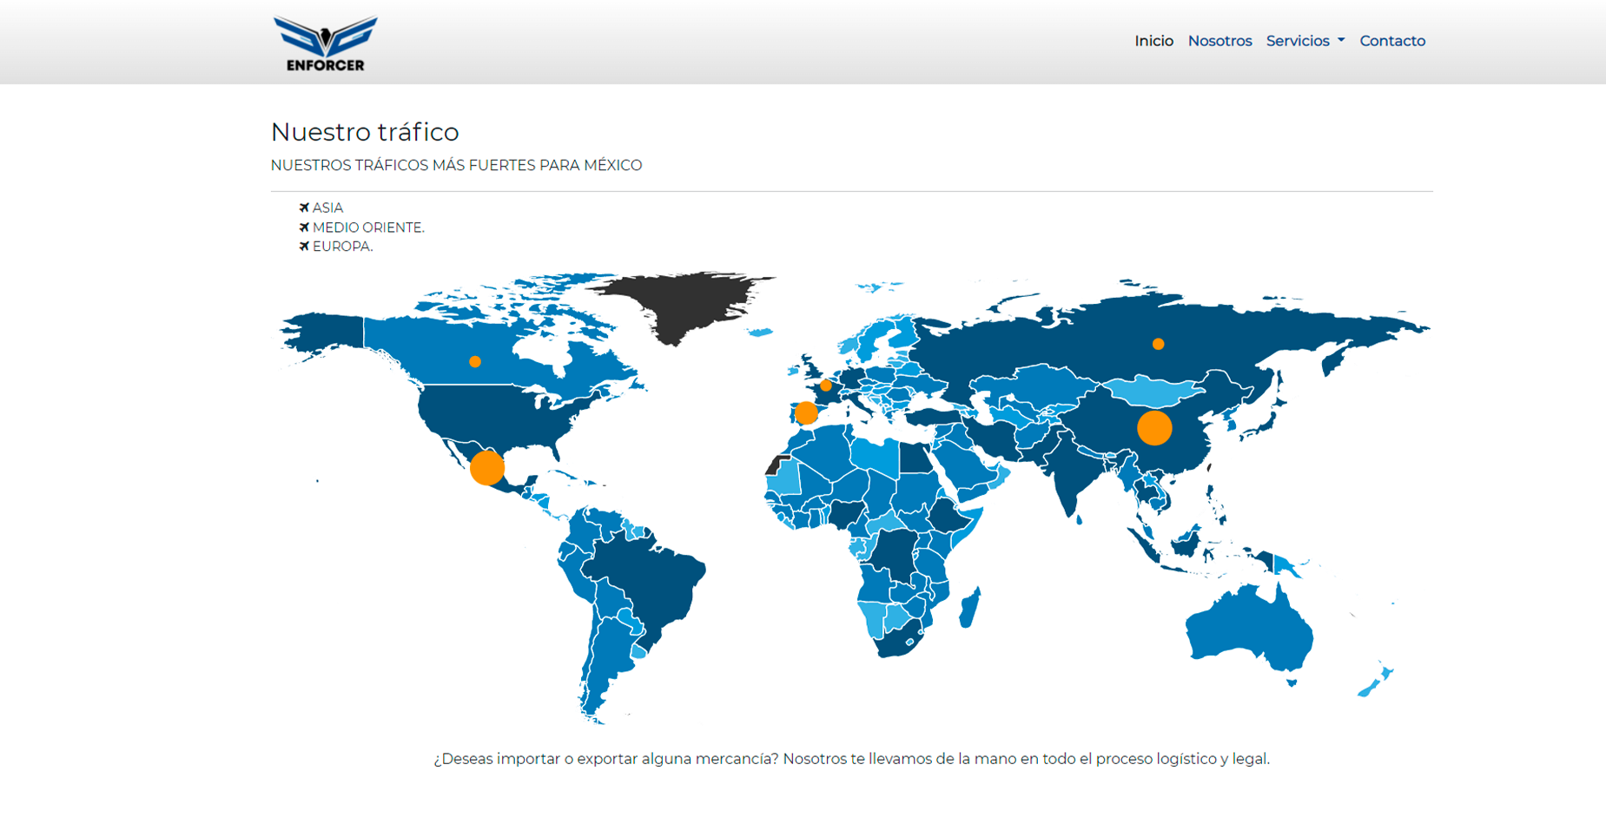
Task: Click the airplane icon beside EUROPA
Action: [x=304, y=247]
